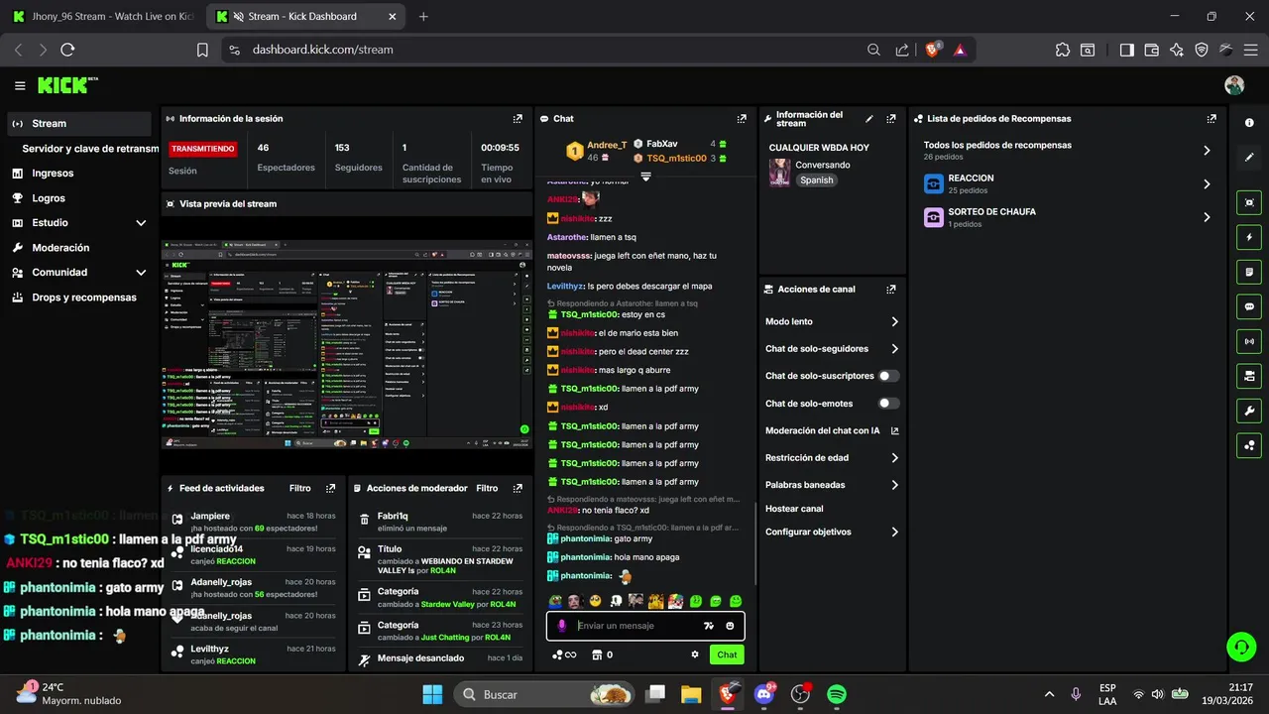Pop out the Acciones de moderador panel
Screen dimensions: 1269x714
518,488
